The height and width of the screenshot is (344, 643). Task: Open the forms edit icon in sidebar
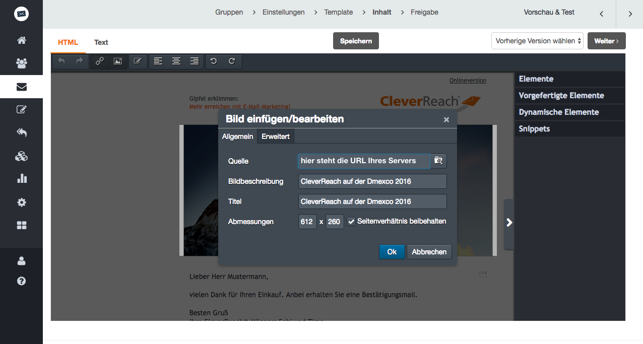pos(21,109)
